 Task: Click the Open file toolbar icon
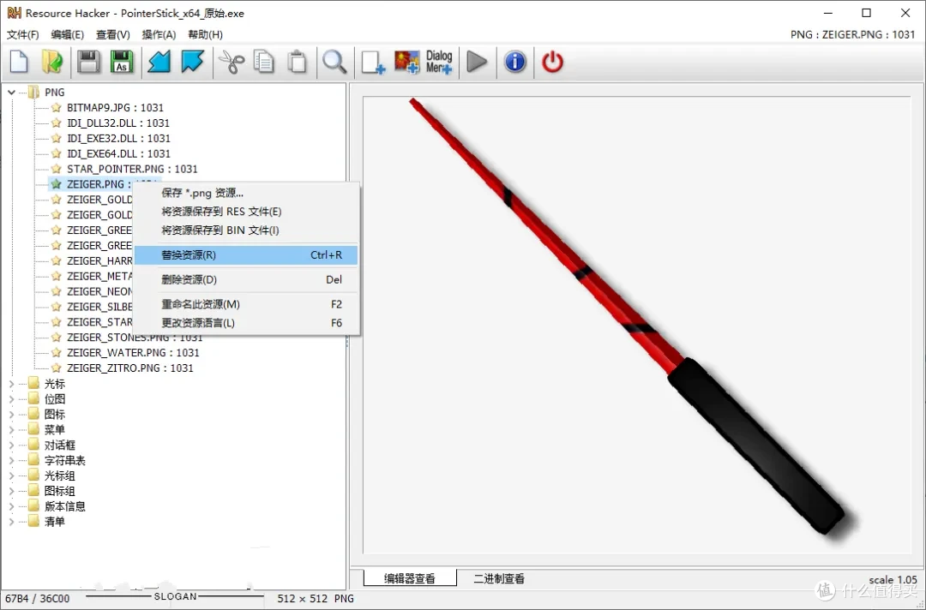pos(53,62)
